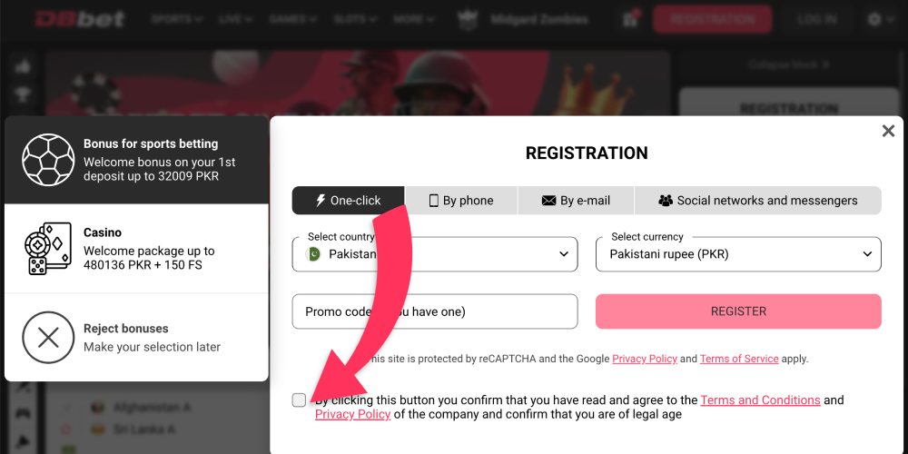Click the thumbs-up icon in the sidebar
908x454 pixels.
click(24, 67)
